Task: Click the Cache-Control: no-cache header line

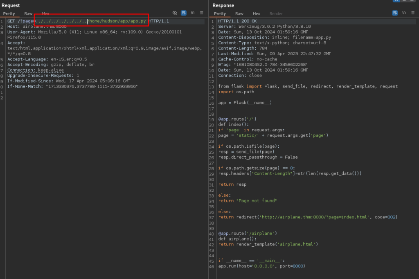Action: tap(248, 59)
